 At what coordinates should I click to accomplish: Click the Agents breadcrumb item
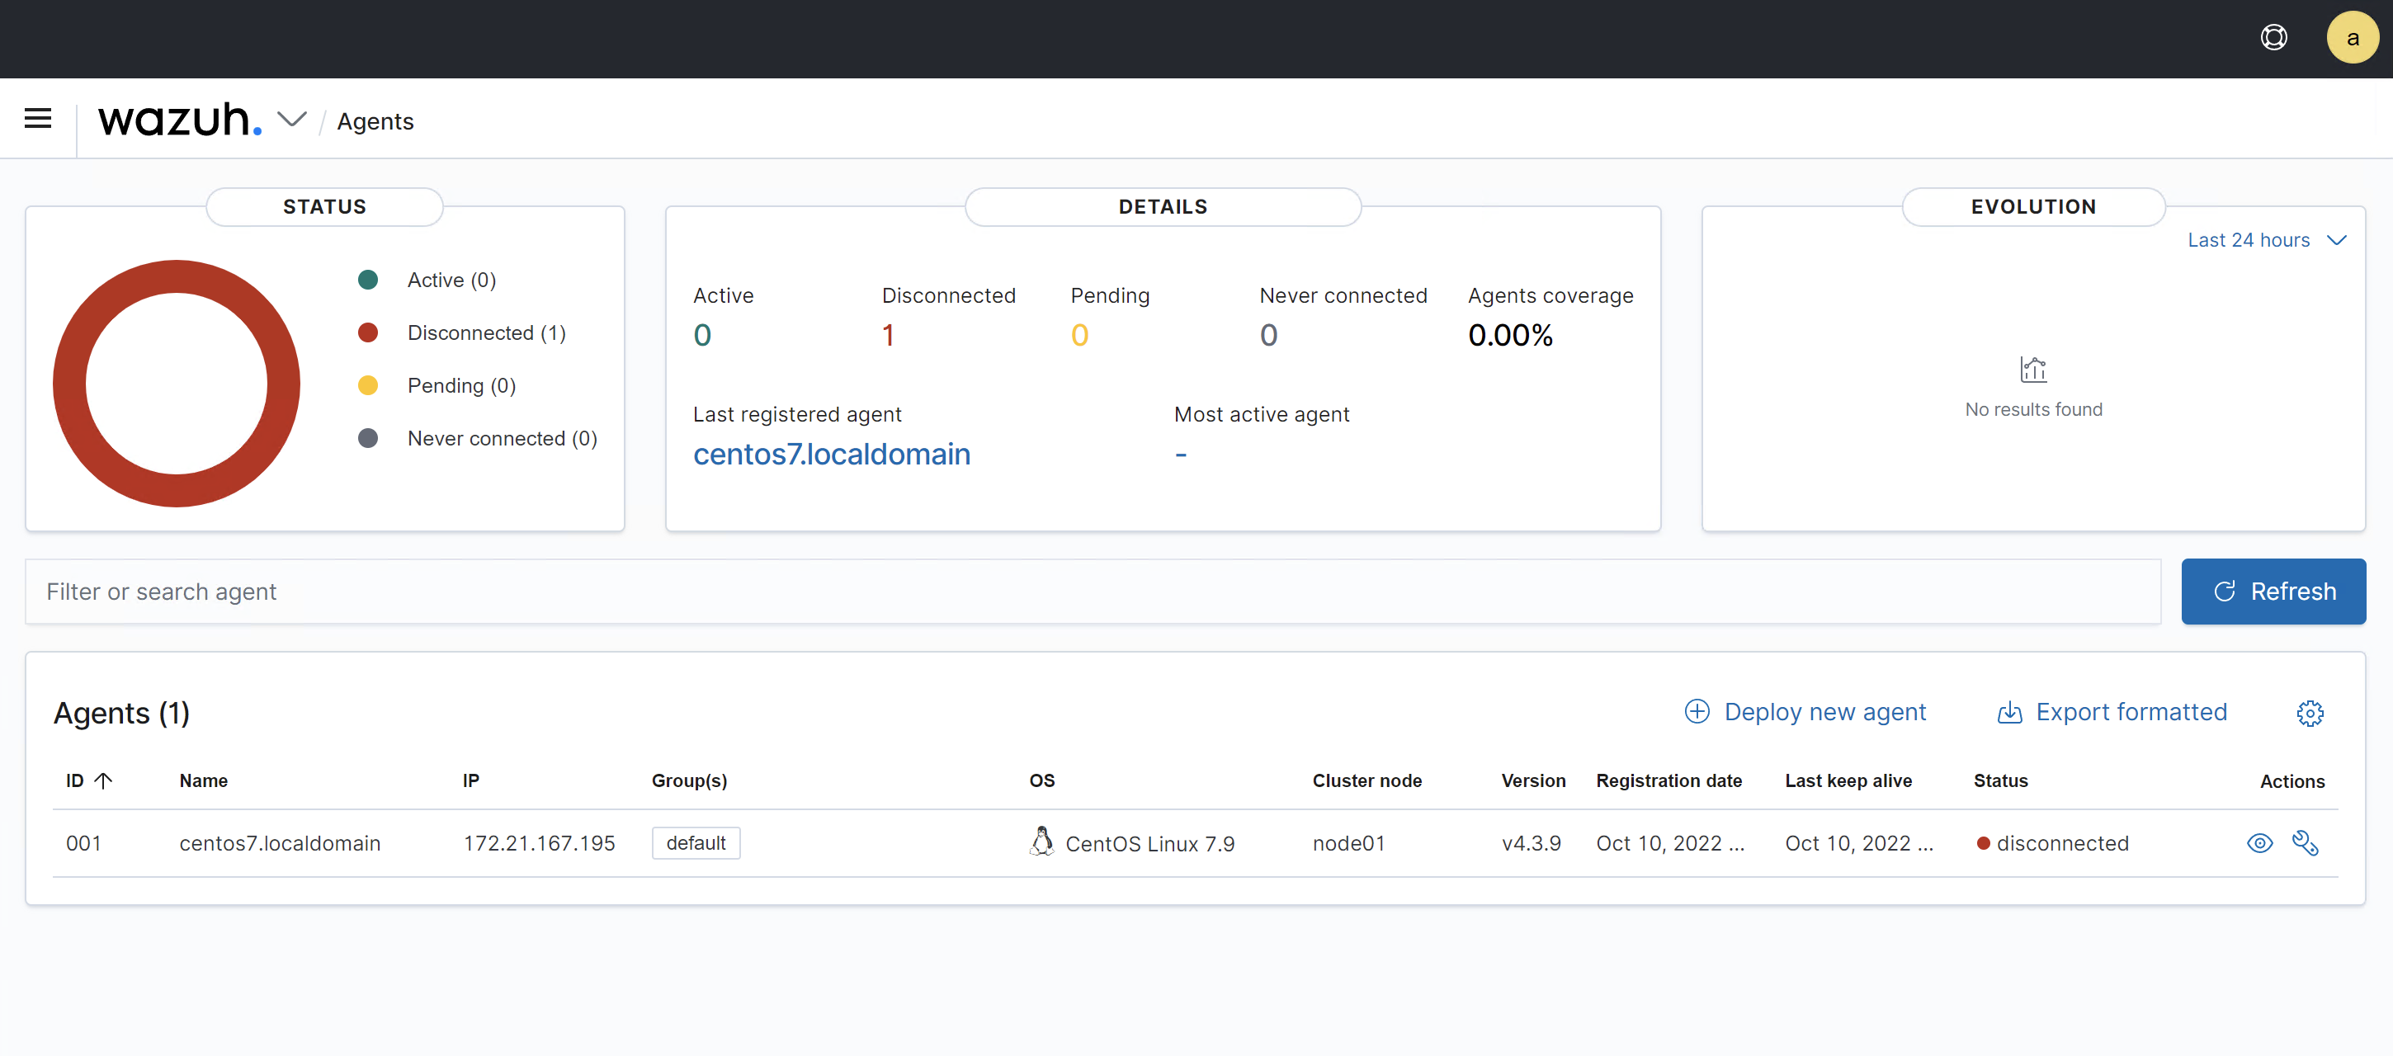pyautogui.click(x=375, y=121)
